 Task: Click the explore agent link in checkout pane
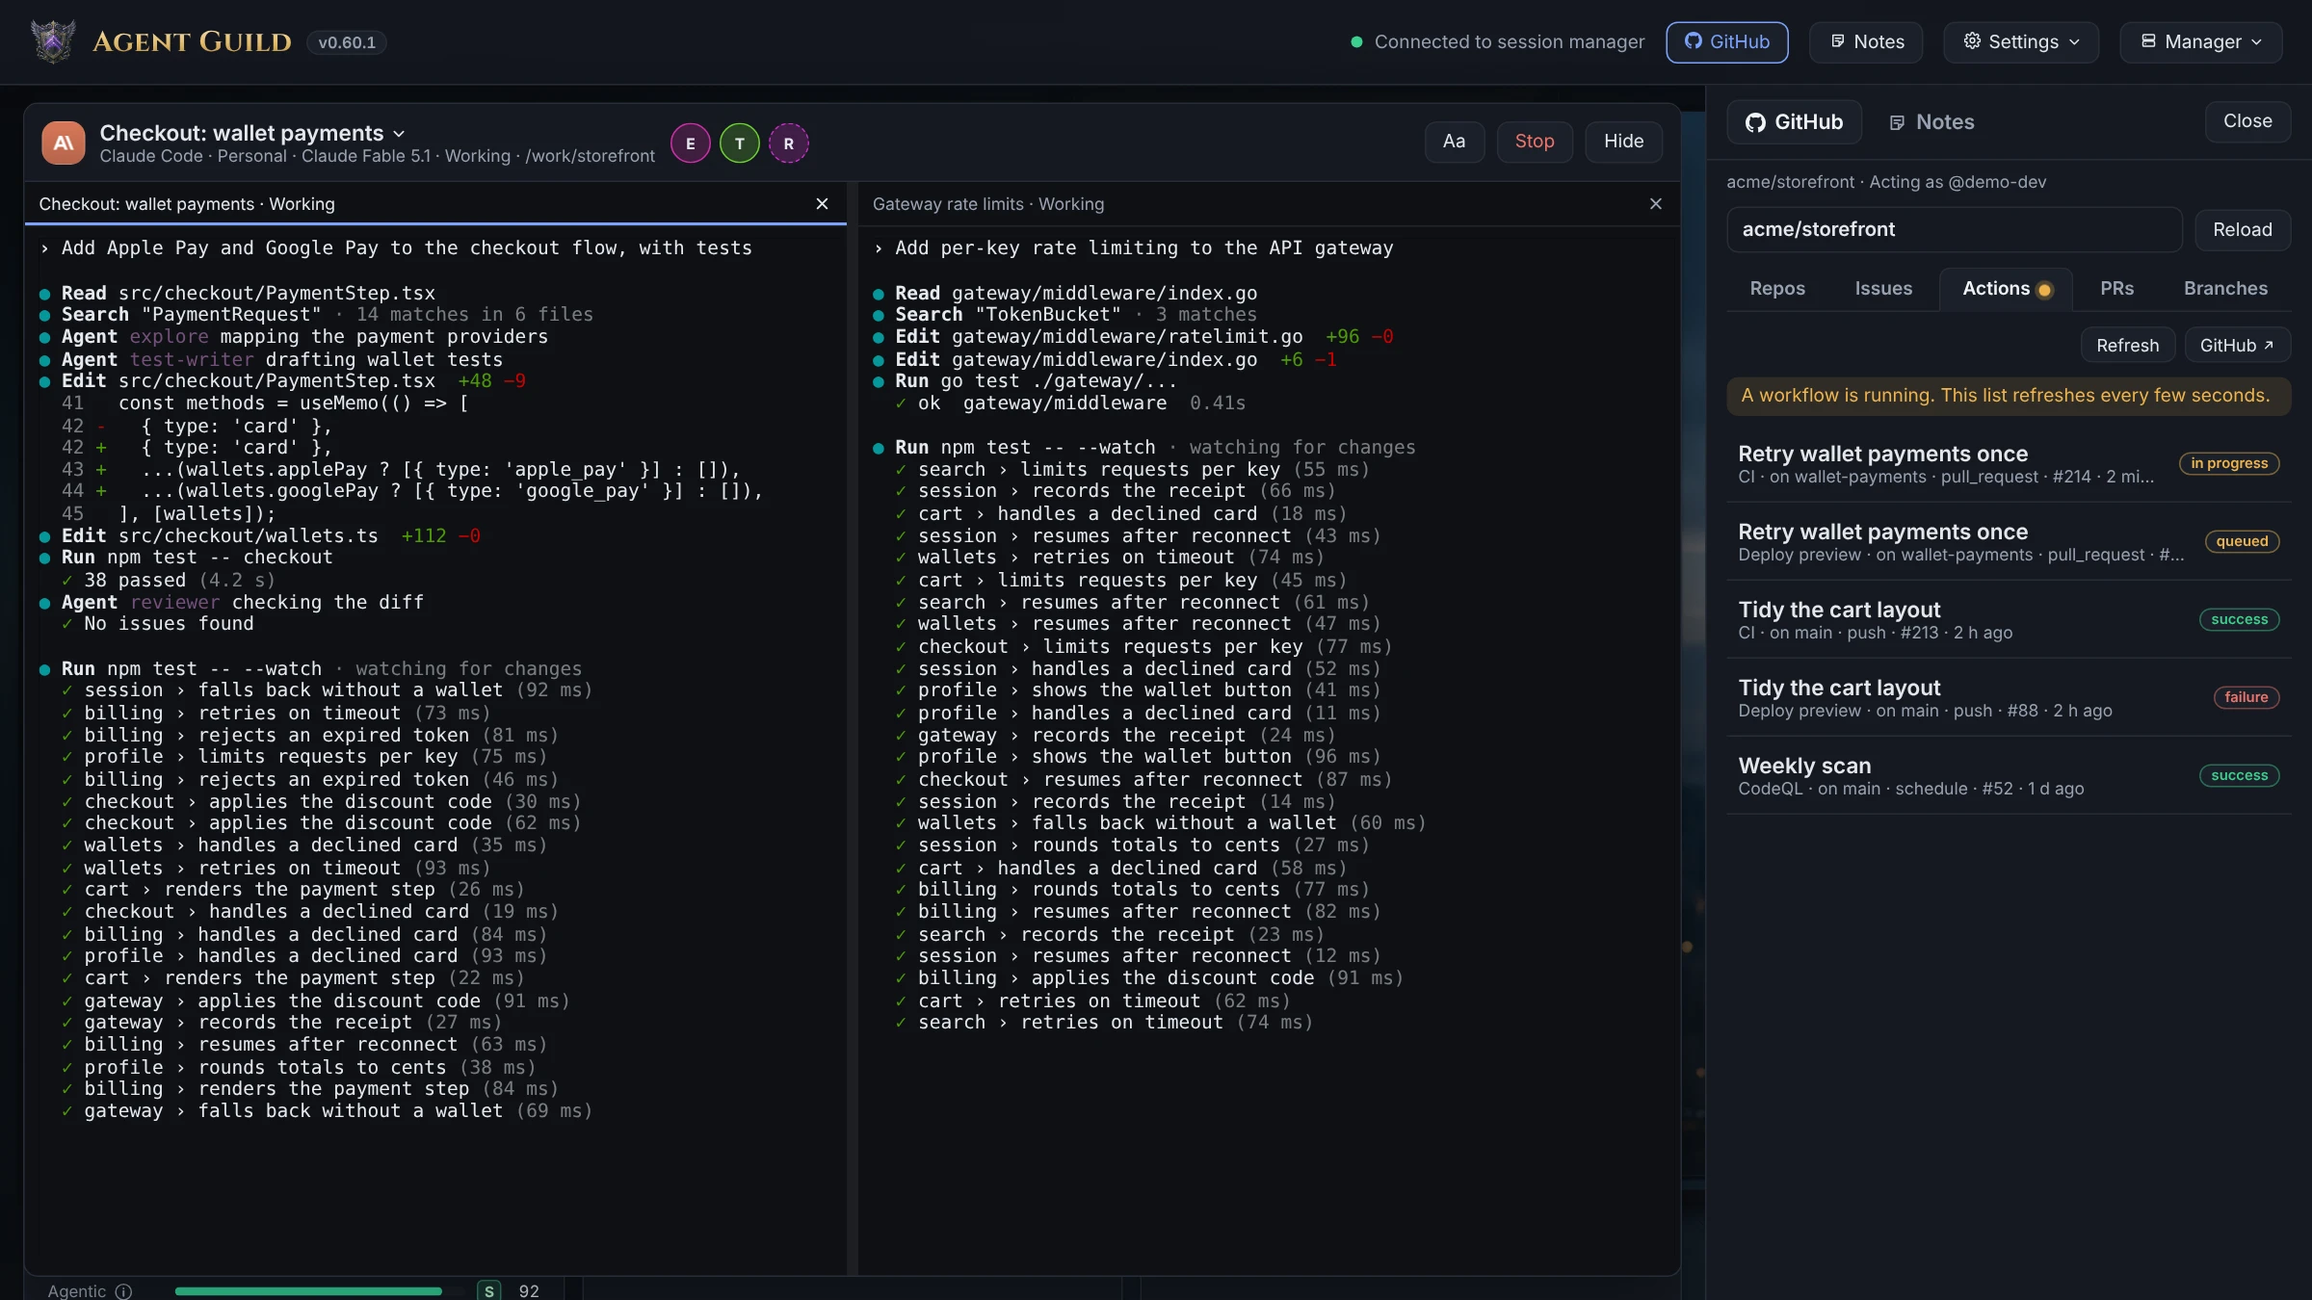point(169,337)
